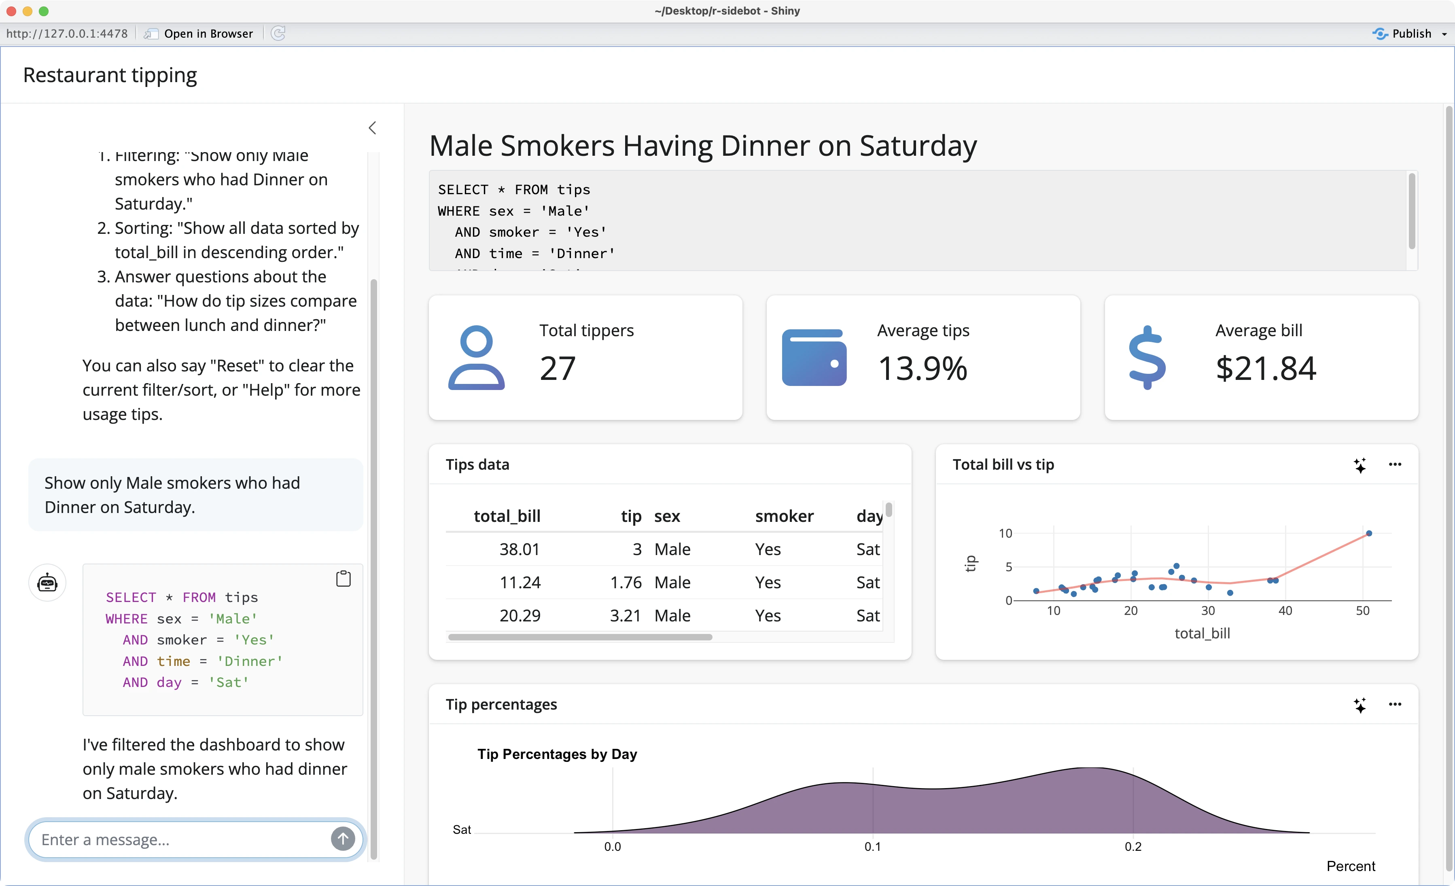The width and height of the screenshot is (1455, 886).
Task: Click the "Sorting" suggestion in the chat list
Action: click(x=237, y=240)
